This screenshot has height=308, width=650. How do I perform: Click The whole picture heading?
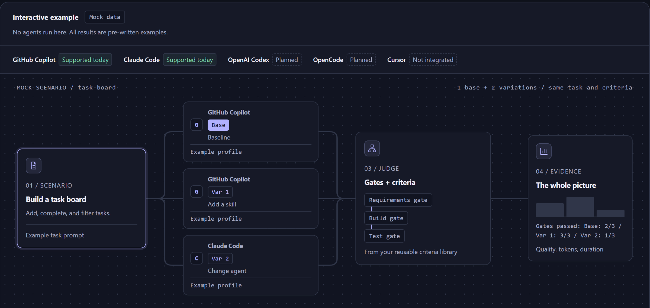pos(566,185)
